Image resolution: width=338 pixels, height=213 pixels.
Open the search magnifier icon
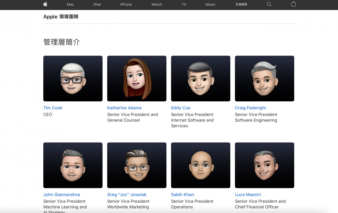pos(269,4)
